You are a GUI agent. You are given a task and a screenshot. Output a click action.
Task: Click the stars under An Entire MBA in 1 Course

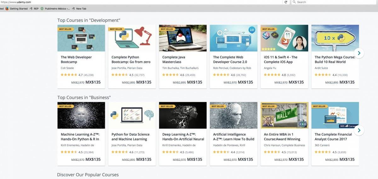(x=272, y=152)
